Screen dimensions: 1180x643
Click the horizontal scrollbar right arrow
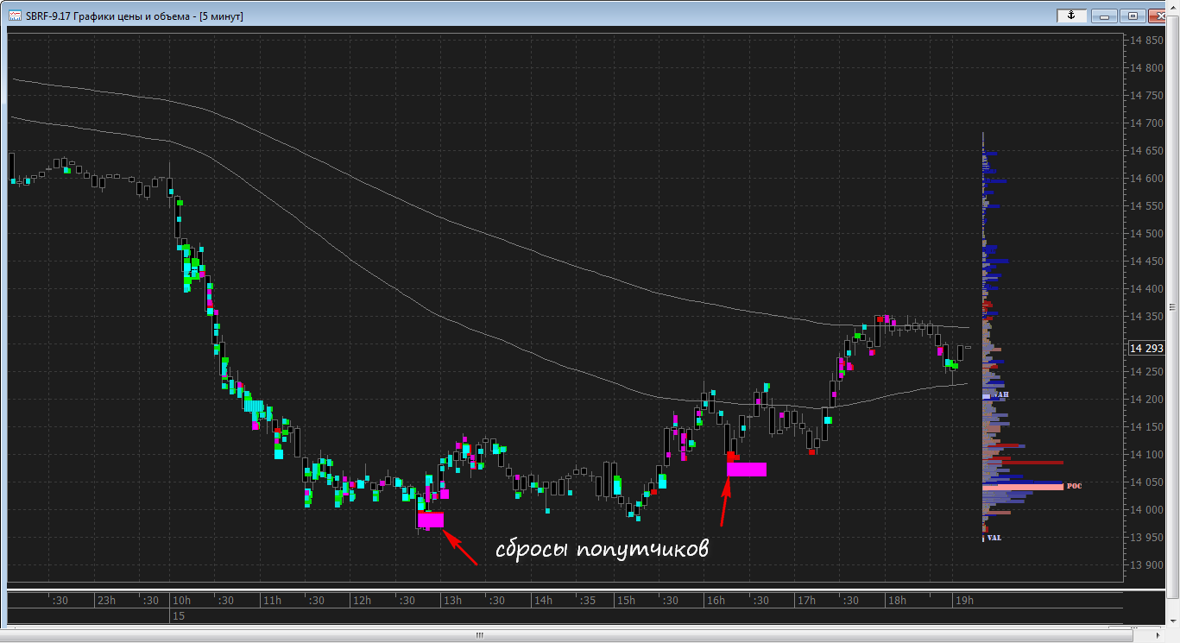[x=1159, y=636]
